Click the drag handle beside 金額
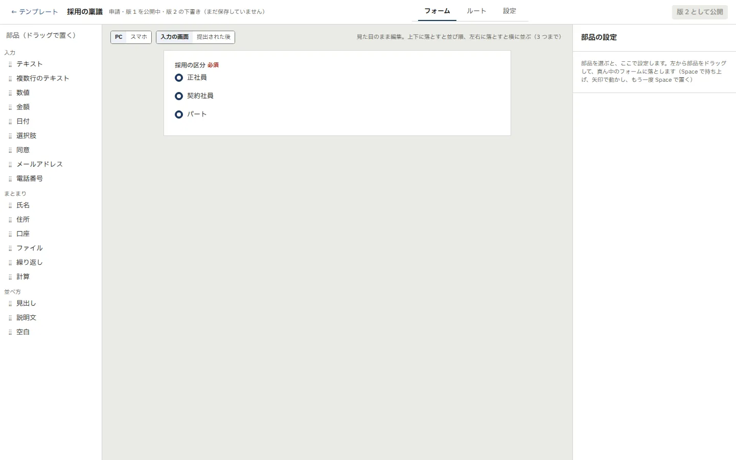This screenshot has height=460, width=736. click(10, 107)
